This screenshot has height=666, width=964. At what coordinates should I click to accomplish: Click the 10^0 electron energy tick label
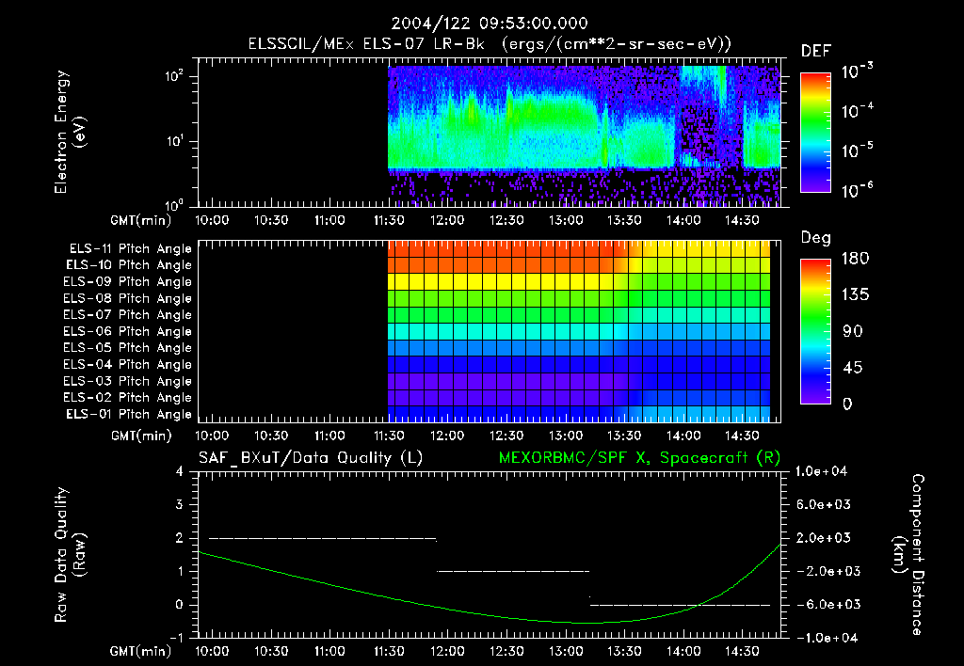click(x=174, y=204)
